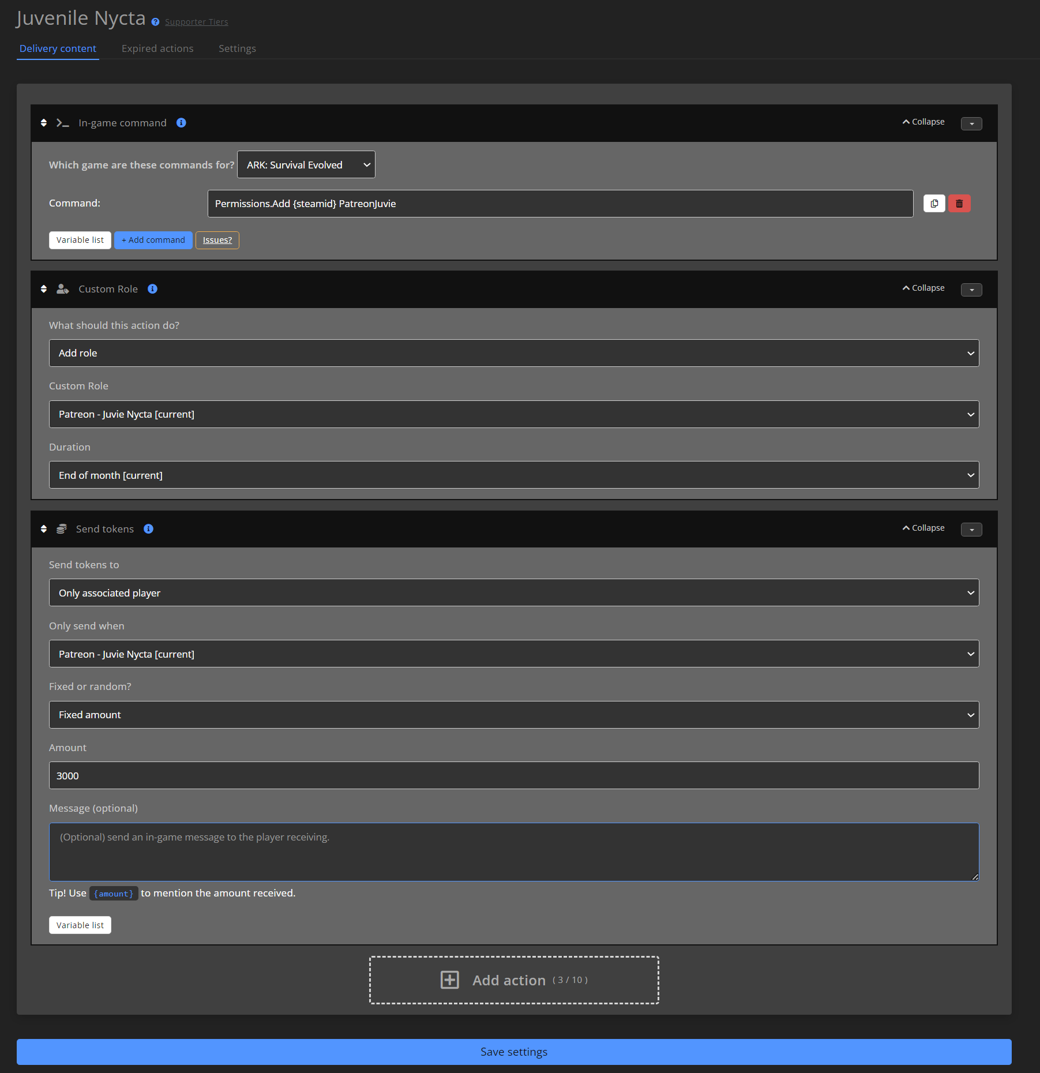
Task: Collapse the Custom Role section
Action: click(923, 288)
